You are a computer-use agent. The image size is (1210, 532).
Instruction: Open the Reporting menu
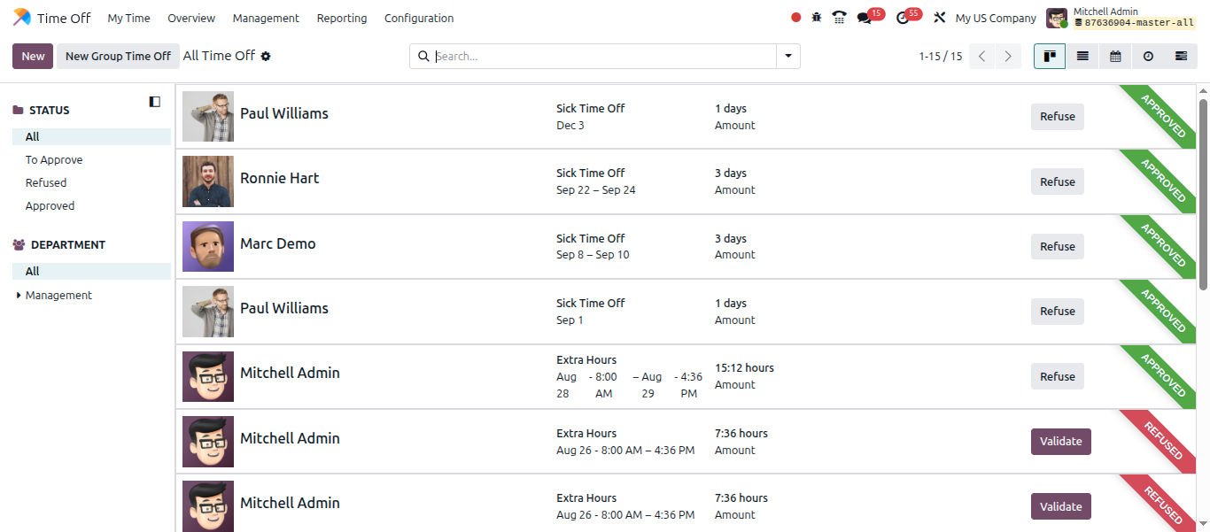point(342,18)
